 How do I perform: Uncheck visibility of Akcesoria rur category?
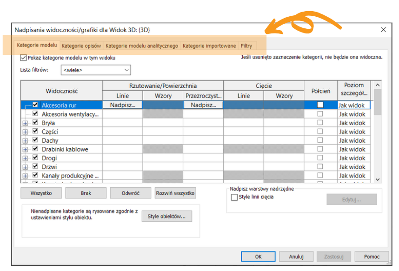point(35,105)
